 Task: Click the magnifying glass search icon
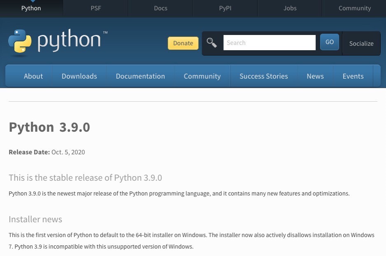(x=212, y=43)
